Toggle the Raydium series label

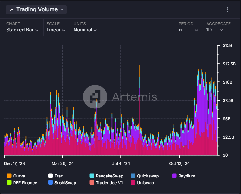[187, 176]
